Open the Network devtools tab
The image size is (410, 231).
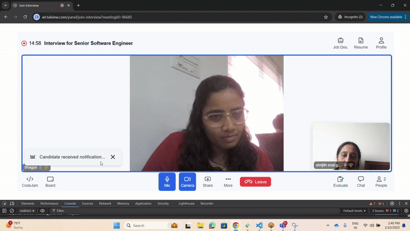pos(105,203)
